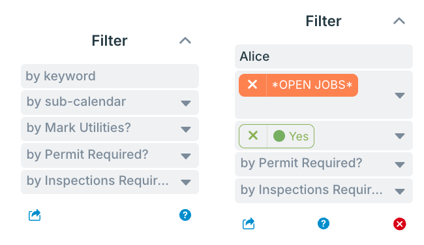The image size is (424, 245).
Task: Collapse the right Filter panel chevron
Action: pyautogui.click(x=399, y=21)
